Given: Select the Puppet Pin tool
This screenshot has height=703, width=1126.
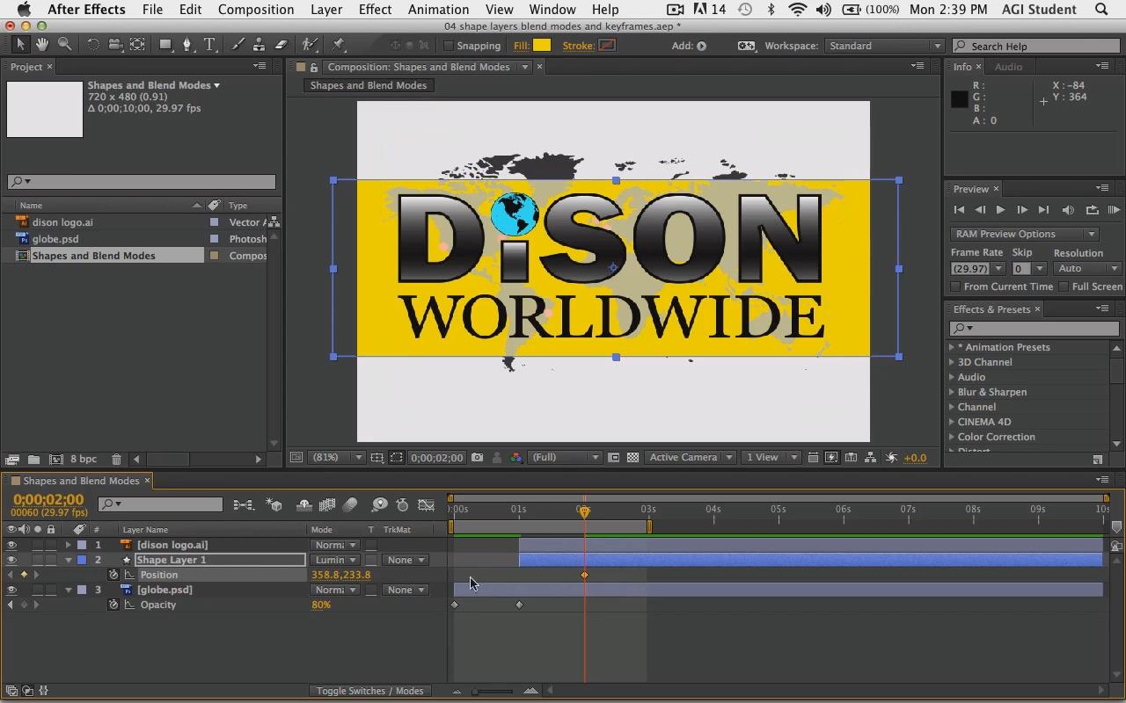Looking at the screenshot, I should tap(339, 45).
